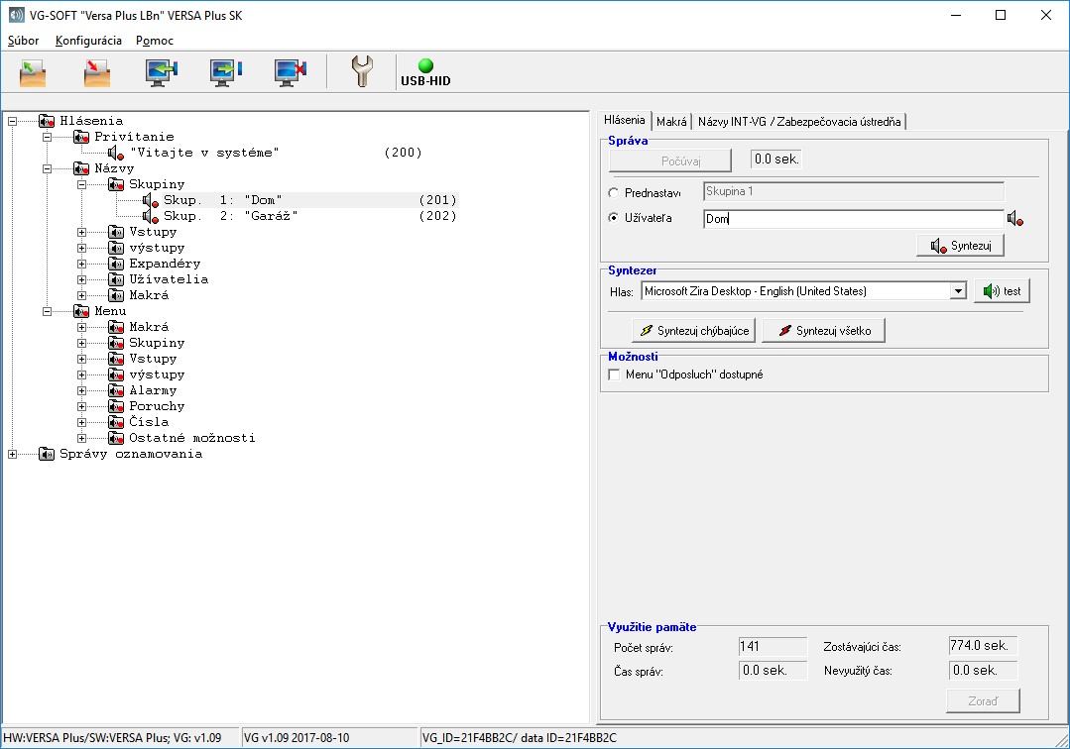Screen dimensions: 1070x749
Task: Click the monitor icon with red X
Action: [x=291, y=72]
